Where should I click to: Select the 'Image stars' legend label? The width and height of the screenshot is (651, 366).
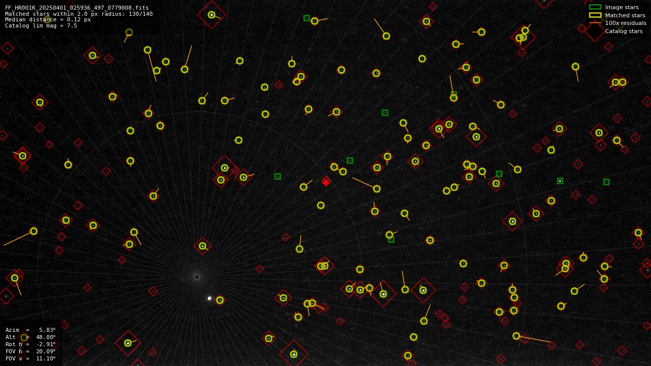621,7
